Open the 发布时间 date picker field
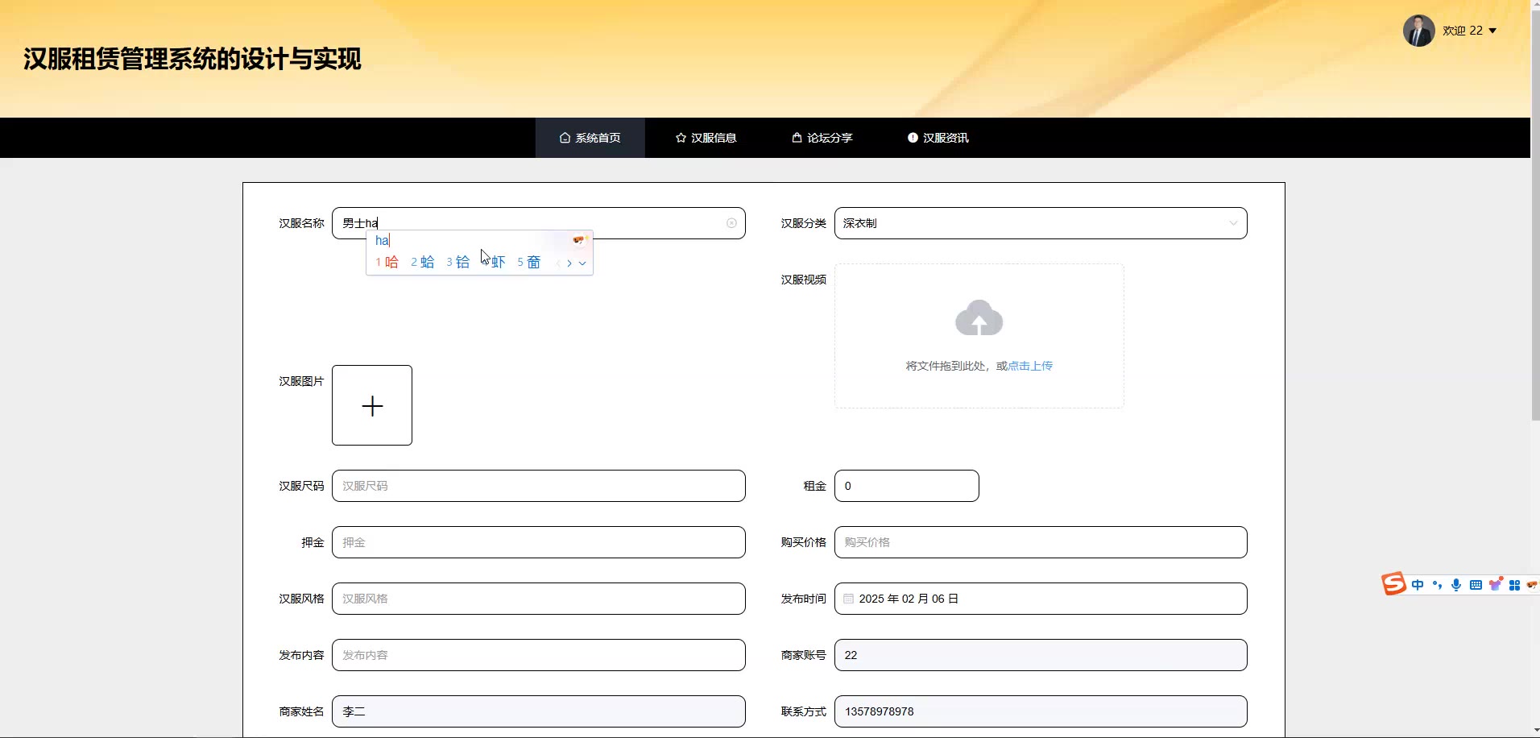 (1040, 599)
